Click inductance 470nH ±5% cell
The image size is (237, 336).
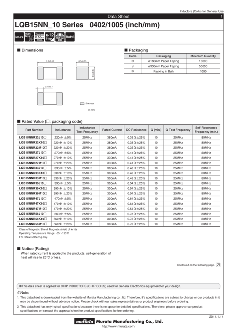[x=63, y=199]
